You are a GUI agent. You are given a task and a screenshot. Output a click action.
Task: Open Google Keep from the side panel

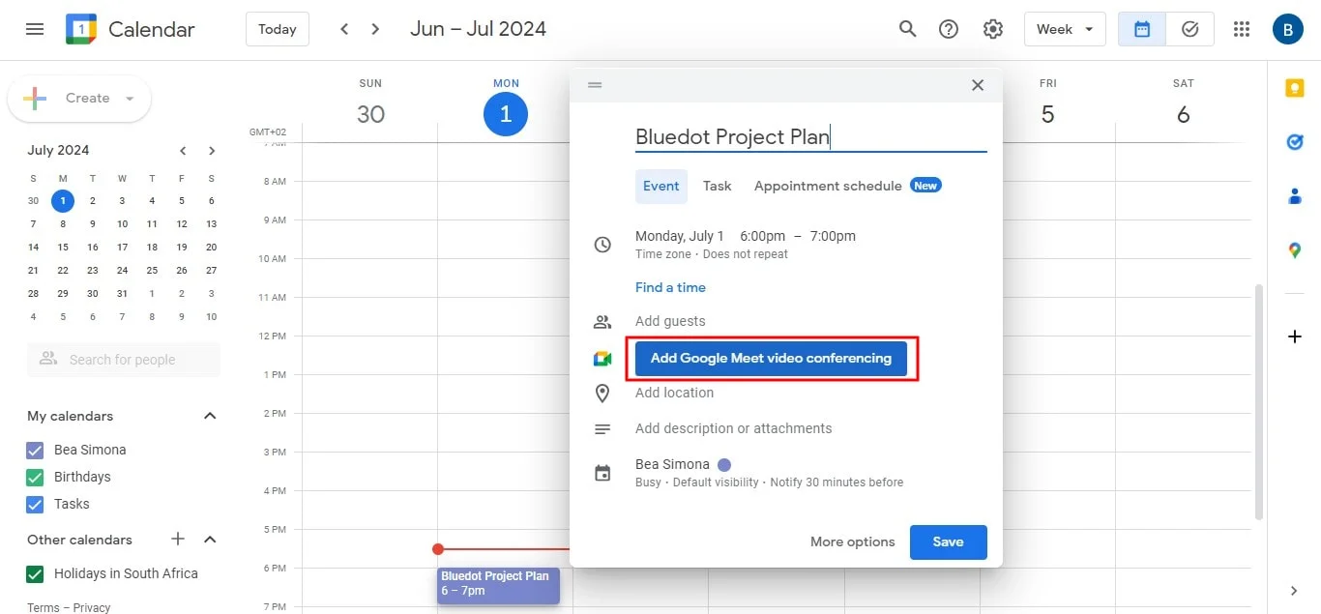[1295, 87]
